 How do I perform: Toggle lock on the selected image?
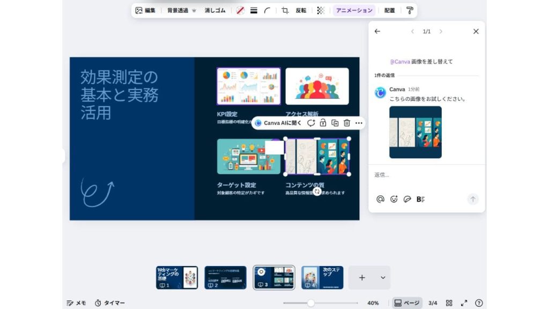pos(323,123)
